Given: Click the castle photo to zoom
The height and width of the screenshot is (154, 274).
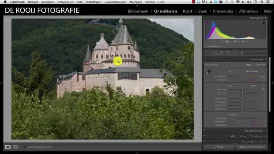Looking at the screenshot, I should (x=103, y=79).
